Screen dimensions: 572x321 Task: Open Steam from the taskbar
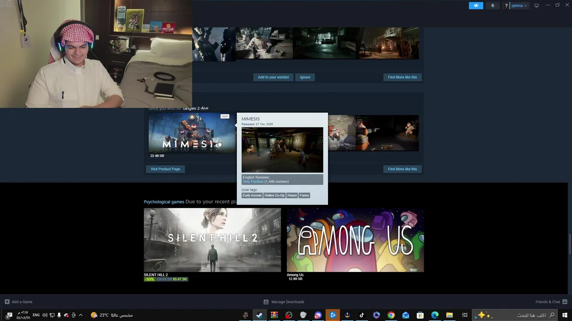click(259, 315)
